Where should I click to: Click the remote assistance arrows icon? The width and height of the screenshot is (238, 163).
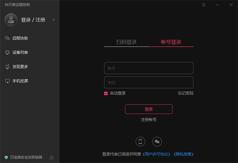[x=7, y=38]
